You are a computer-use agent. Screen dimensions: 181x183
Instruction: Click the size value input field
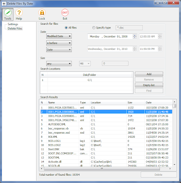115,64
